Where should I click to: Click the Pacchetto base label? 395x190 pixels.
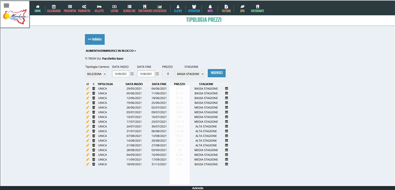point(113,58)
